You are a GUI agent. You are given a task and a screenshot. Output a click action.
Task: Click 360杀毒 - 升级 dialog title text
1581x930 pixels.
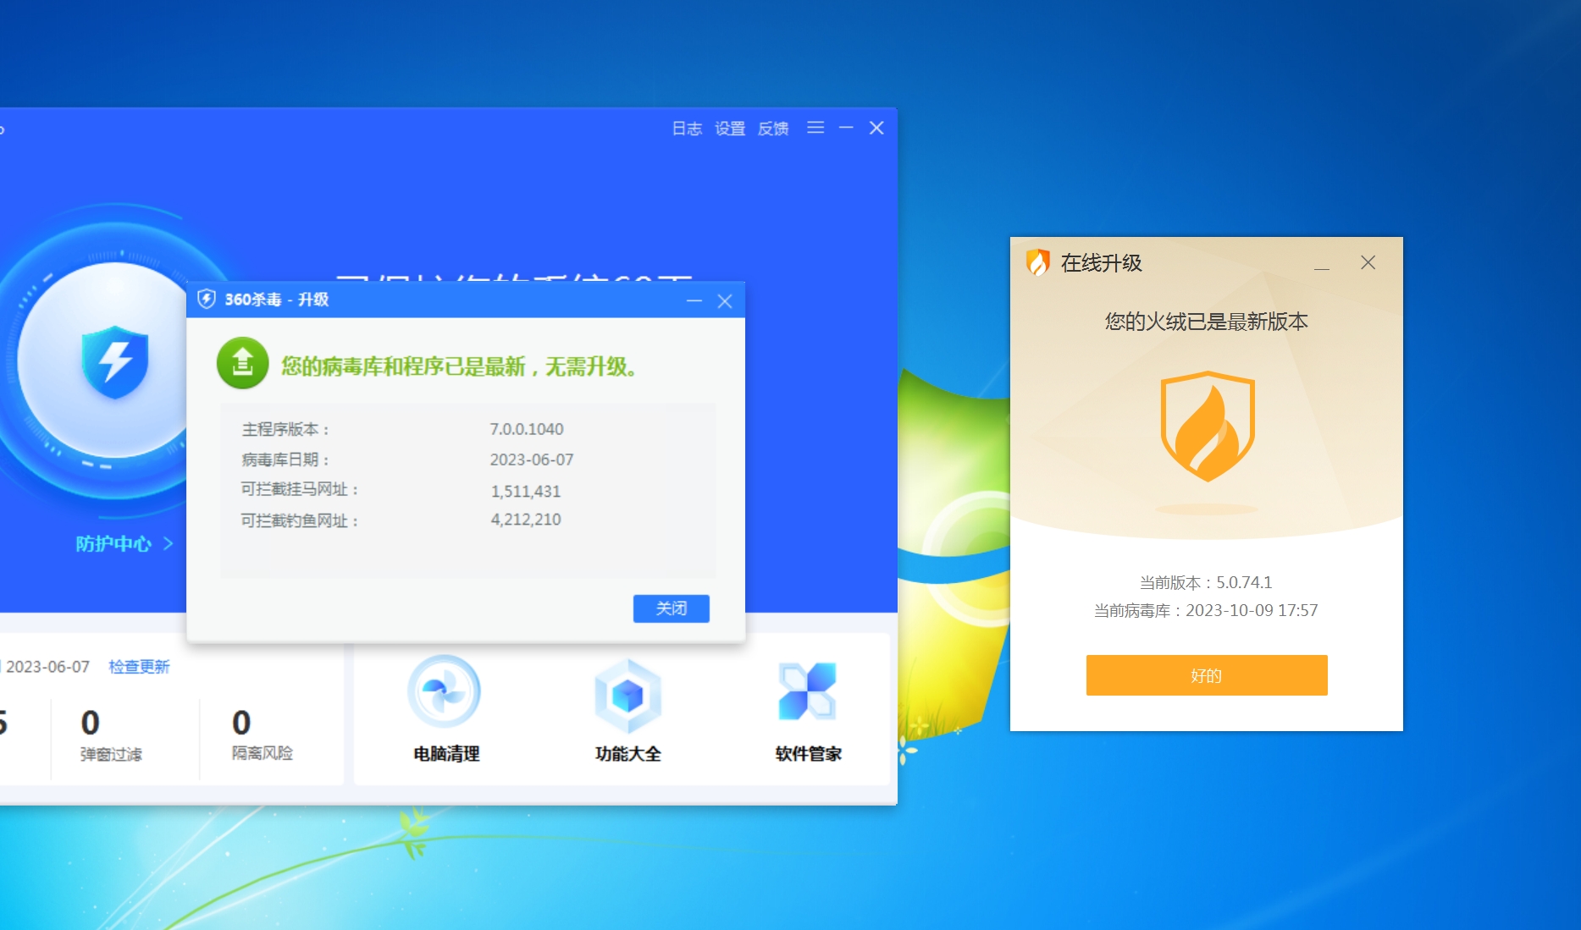(276, 300)
